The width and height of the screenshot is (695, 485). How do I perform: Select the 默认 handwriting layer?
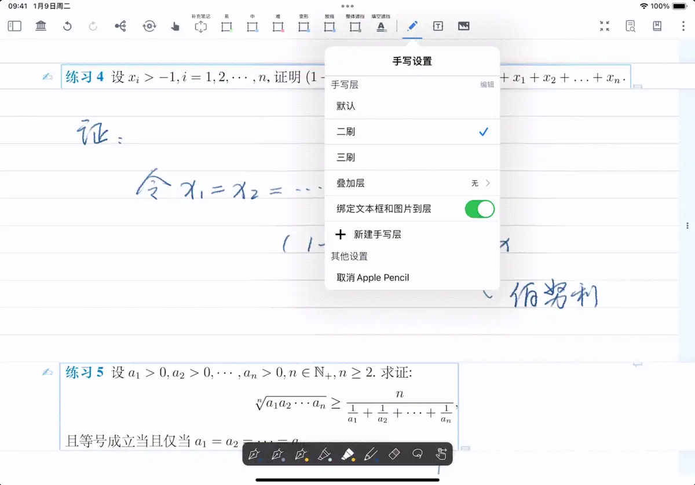click(x=412, y=106)
